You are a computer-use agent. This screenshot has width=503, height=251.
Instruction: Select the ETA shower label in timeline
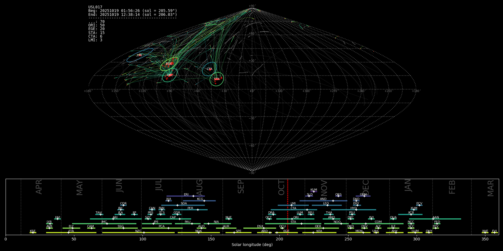71,231
